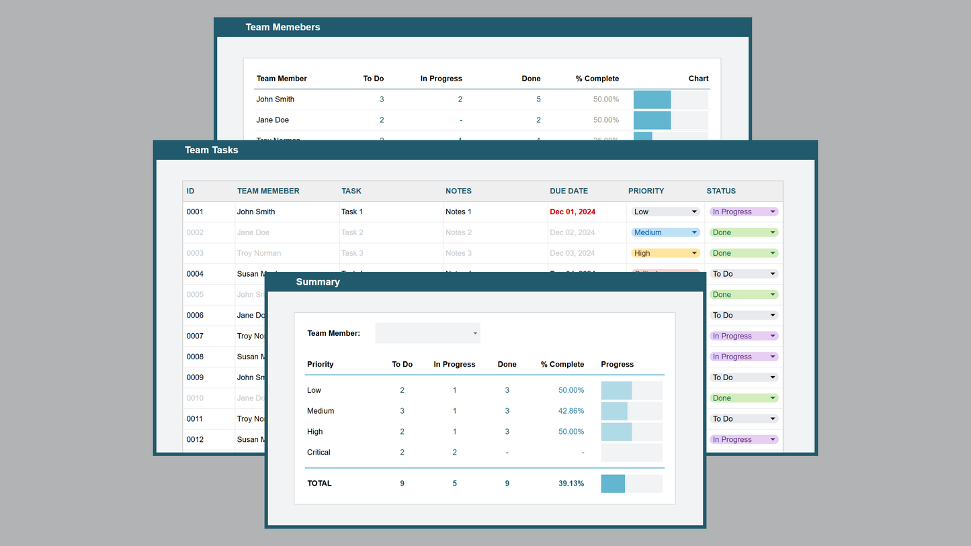Screen dimensions: 971x546
Task: Expand the Low priority dropdown for task 0001
Action: [665, 212]
